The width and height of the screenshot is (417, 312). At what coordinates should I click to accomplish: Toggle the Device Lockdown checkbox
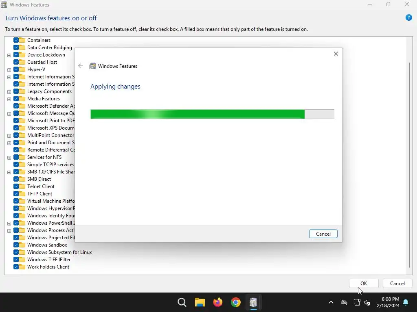coord(16,55)
